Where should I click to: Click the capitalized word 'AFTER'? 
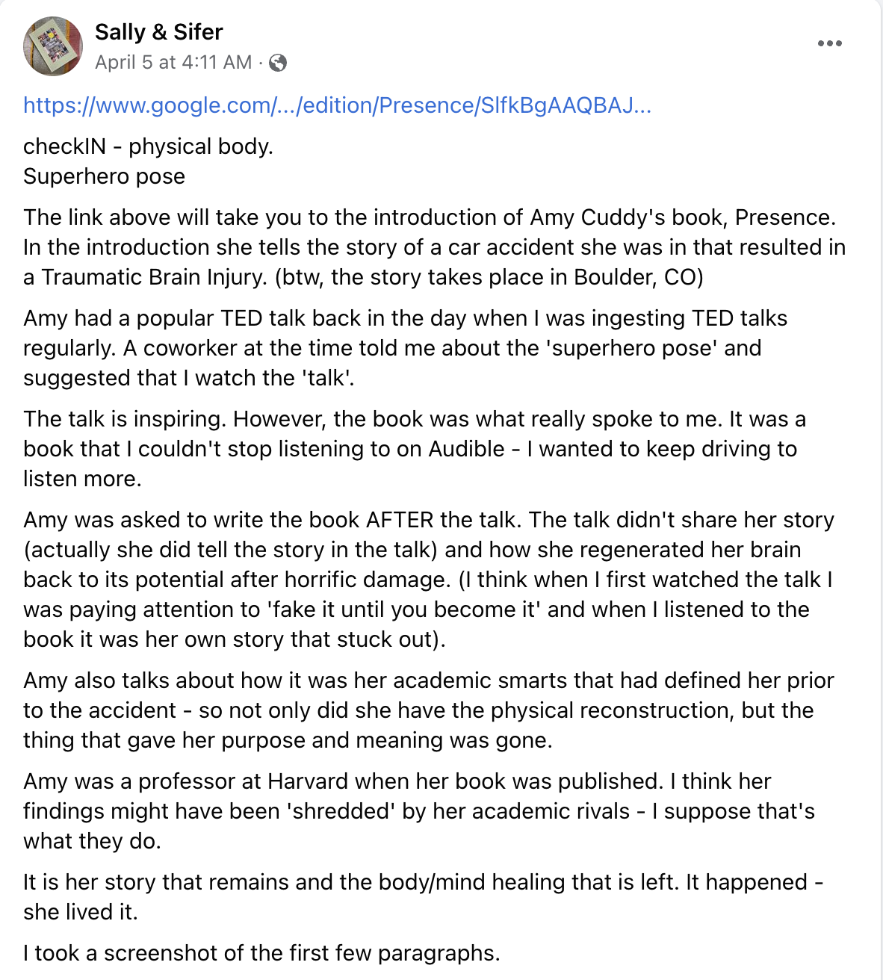tap(400, 520)
